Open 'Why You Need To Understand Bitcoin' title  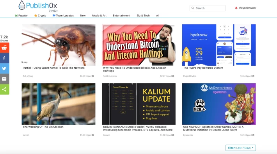(135, 69)
